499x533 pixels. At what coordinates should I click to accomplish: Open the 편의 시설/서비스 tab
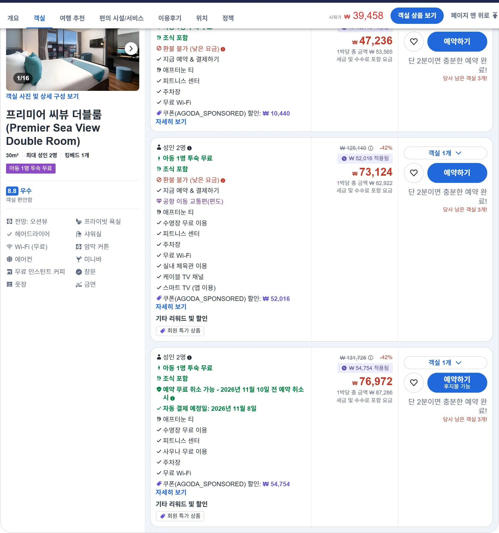[121, 18]
